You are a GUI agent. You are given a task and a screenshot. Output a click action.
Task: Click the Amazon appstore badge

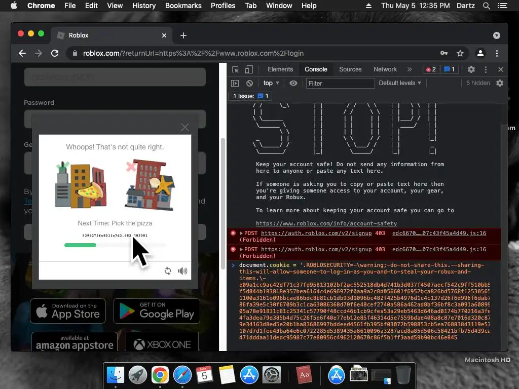[x=75, y=342]
